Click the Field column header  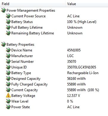coord(33,4)
